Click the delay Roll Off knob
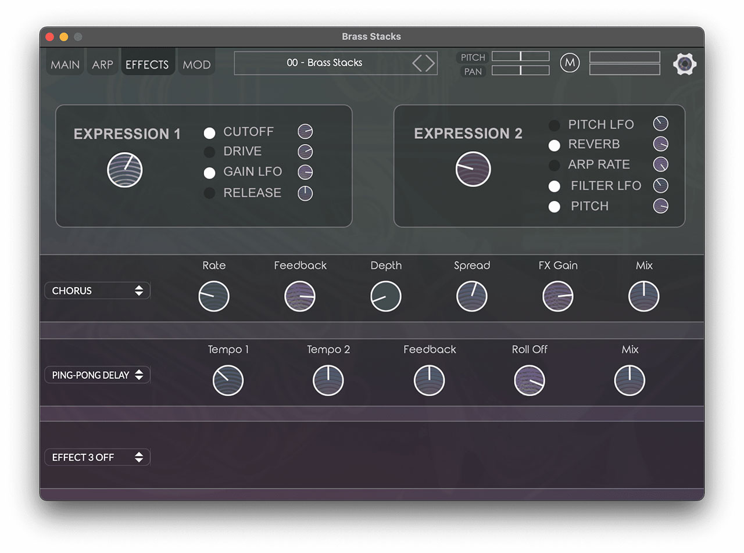The width and height of the screenshot is (744, 553). coord(530,380)
